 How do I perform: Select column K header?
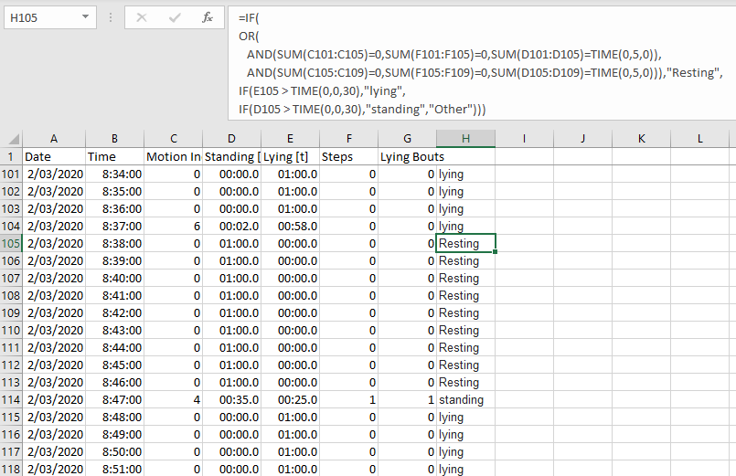coord(641,139)
